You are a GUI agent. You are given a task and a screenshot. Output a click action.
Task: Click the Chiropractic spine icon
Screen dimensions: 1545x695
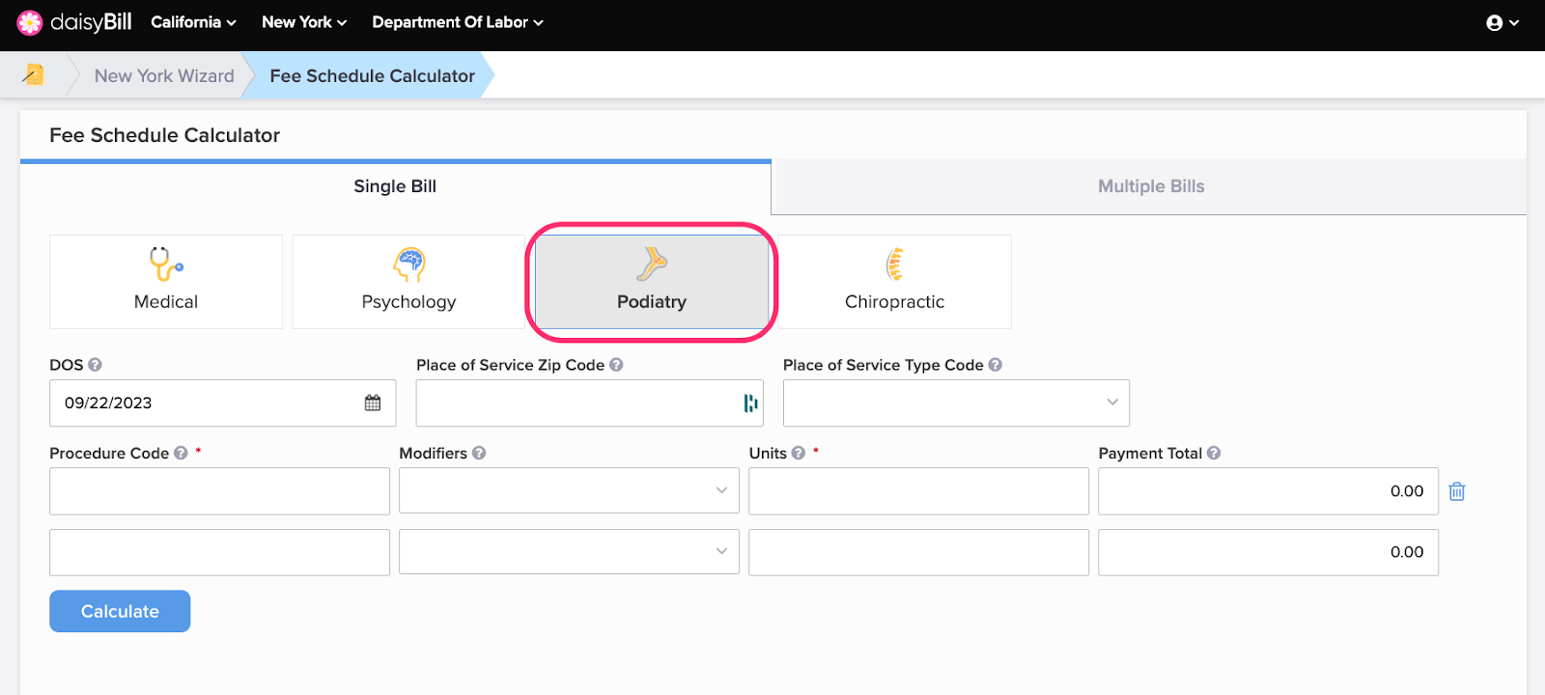point(895,264)
